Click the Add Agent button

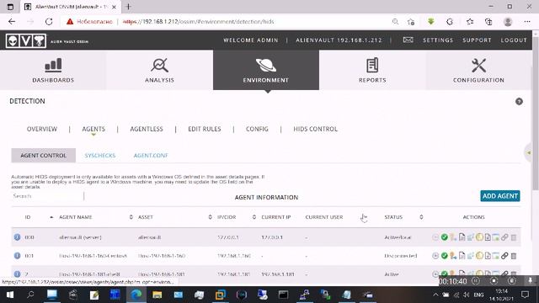500,196
